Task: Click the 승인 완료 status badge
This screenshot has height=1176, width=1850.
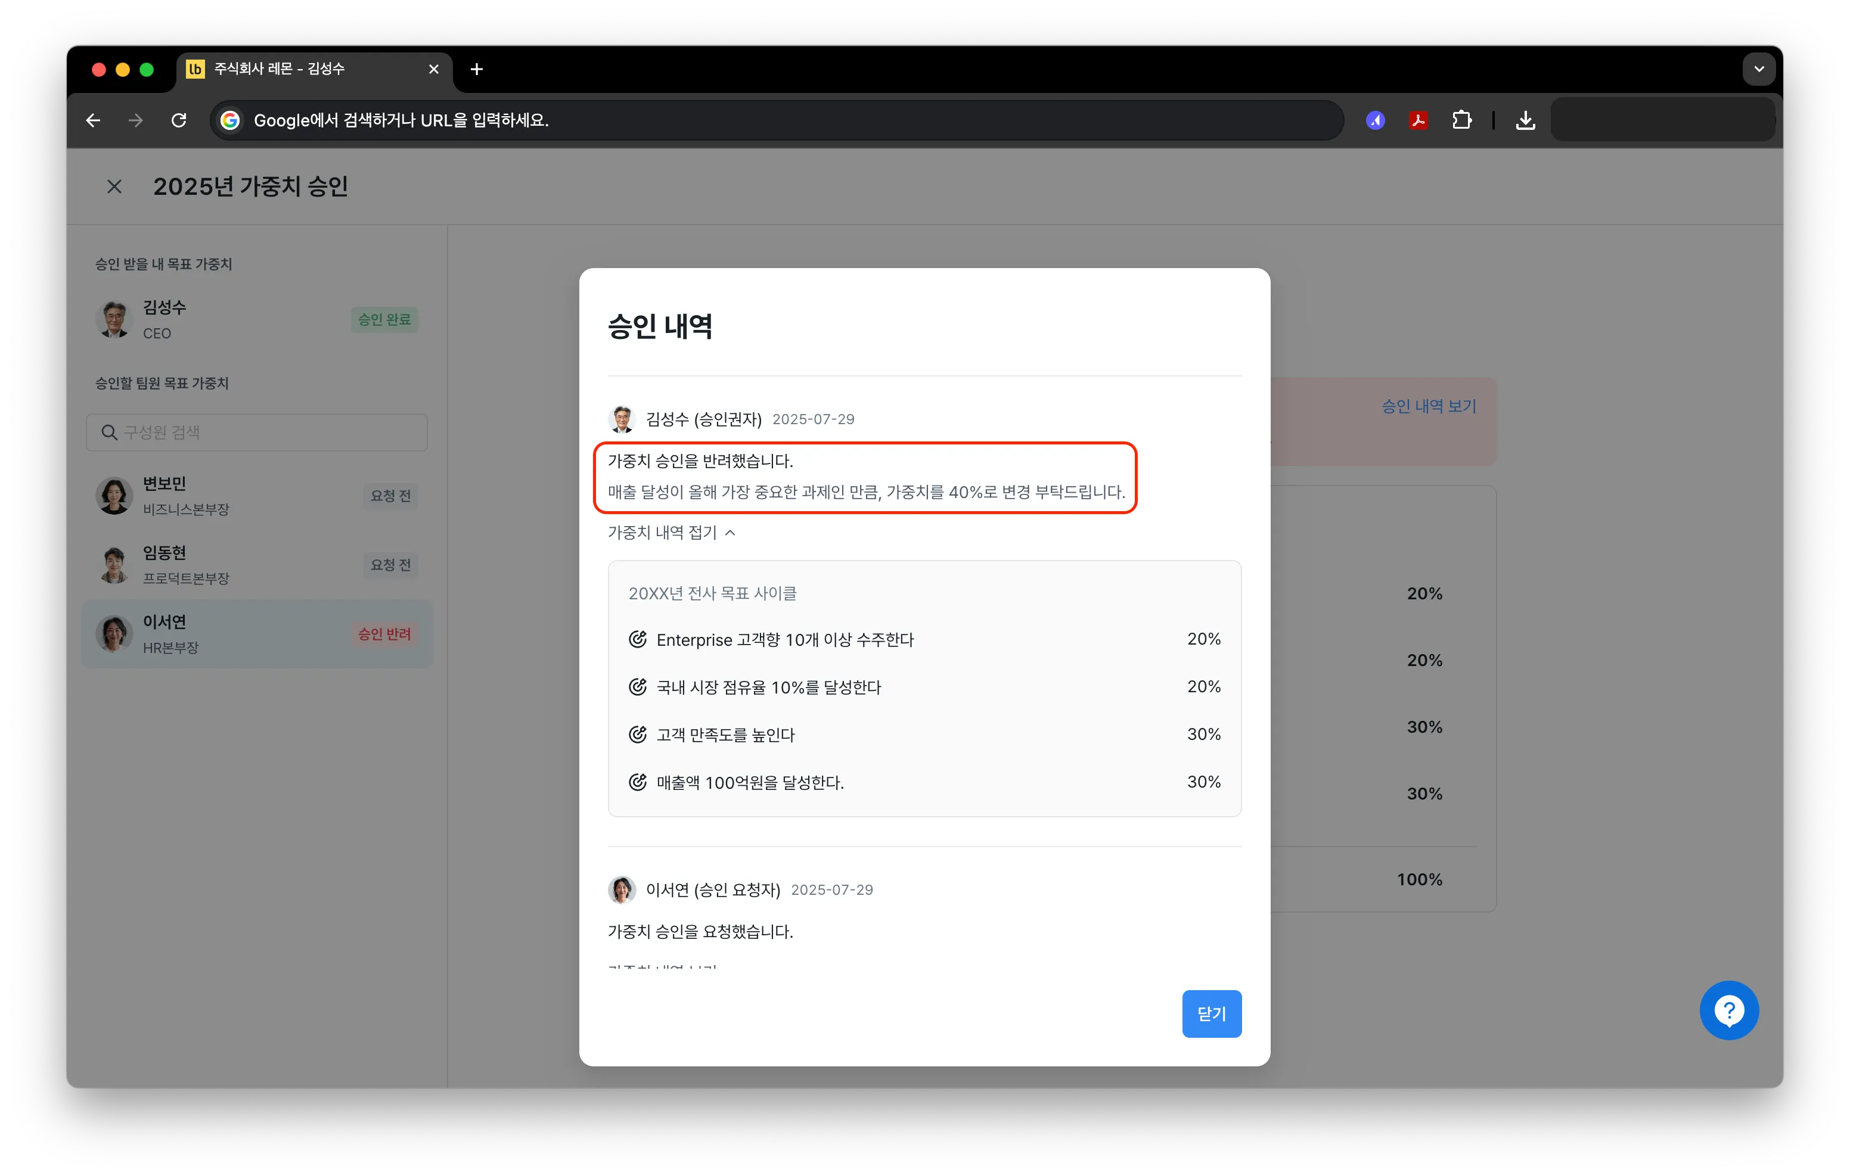Action: point(384,319)
